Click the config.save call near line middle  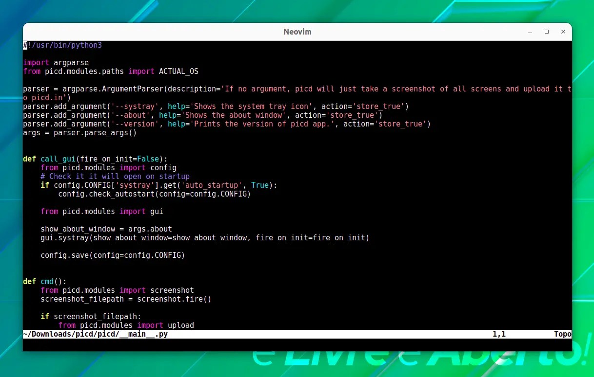(x=112, y=255)
